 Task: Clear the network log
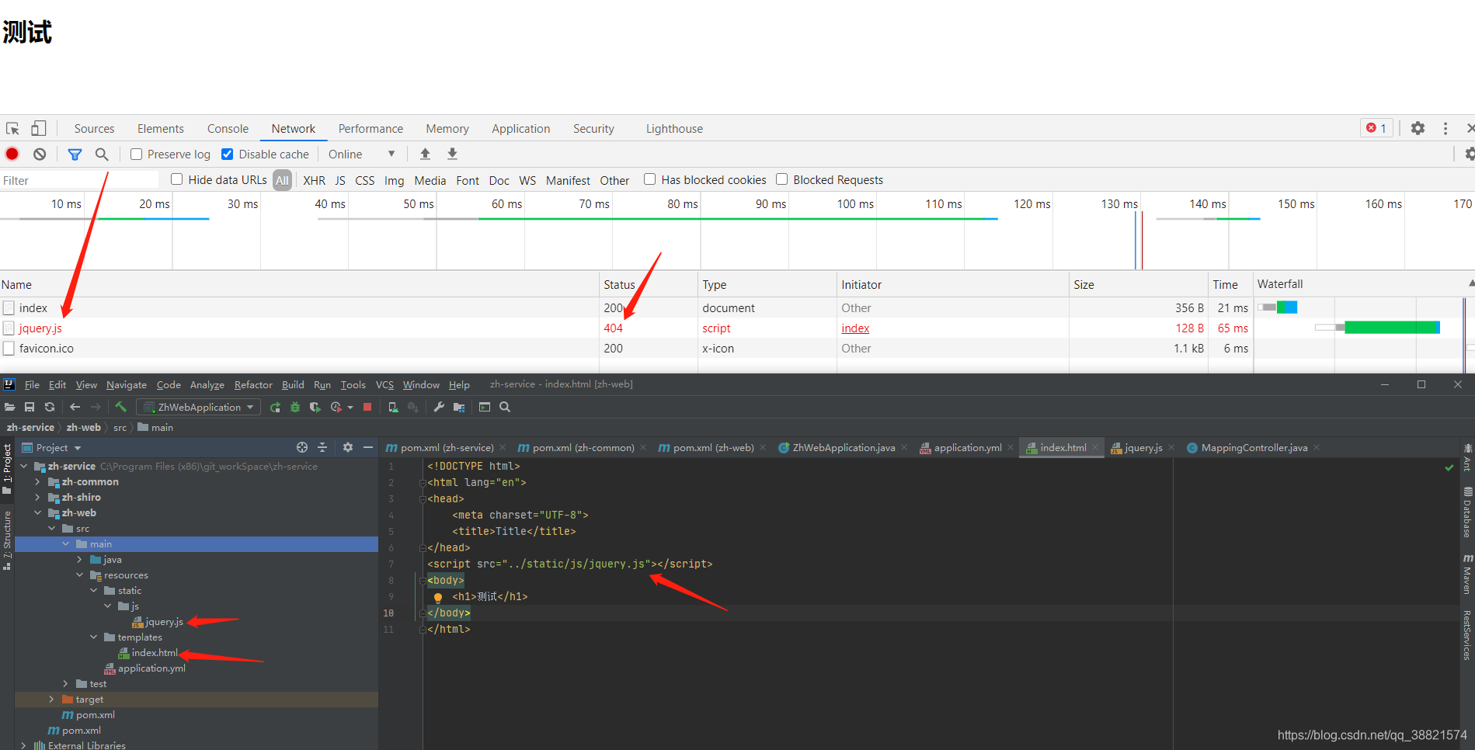(x=40, y=155)
